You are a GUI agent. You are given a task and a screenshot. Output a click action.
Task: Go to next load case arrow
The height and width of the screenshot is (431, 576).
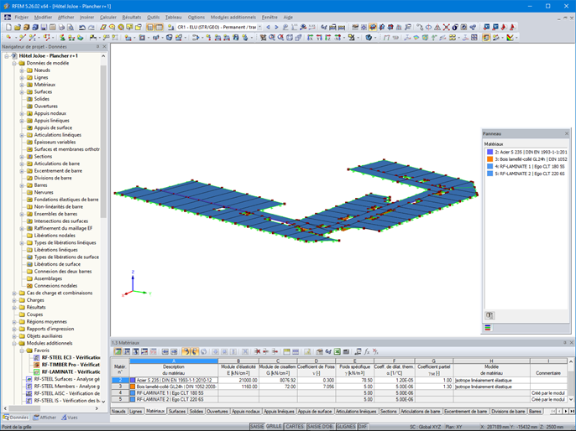click(276, 27)
